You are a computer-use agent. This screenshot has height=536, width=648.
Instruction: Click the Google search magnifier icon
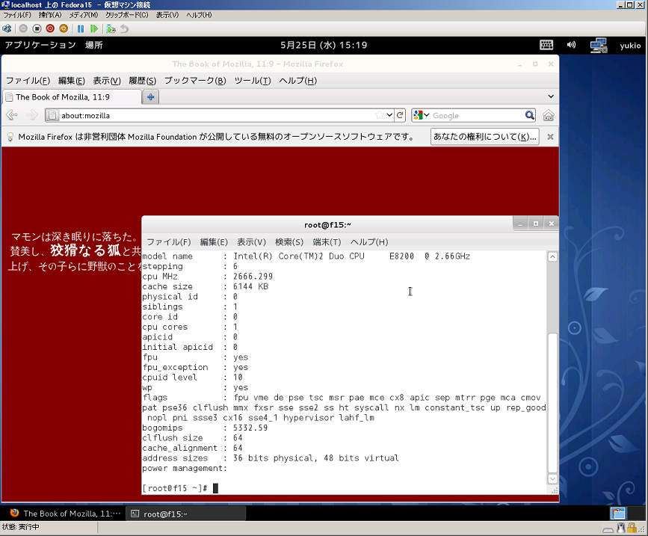[529, 115]
